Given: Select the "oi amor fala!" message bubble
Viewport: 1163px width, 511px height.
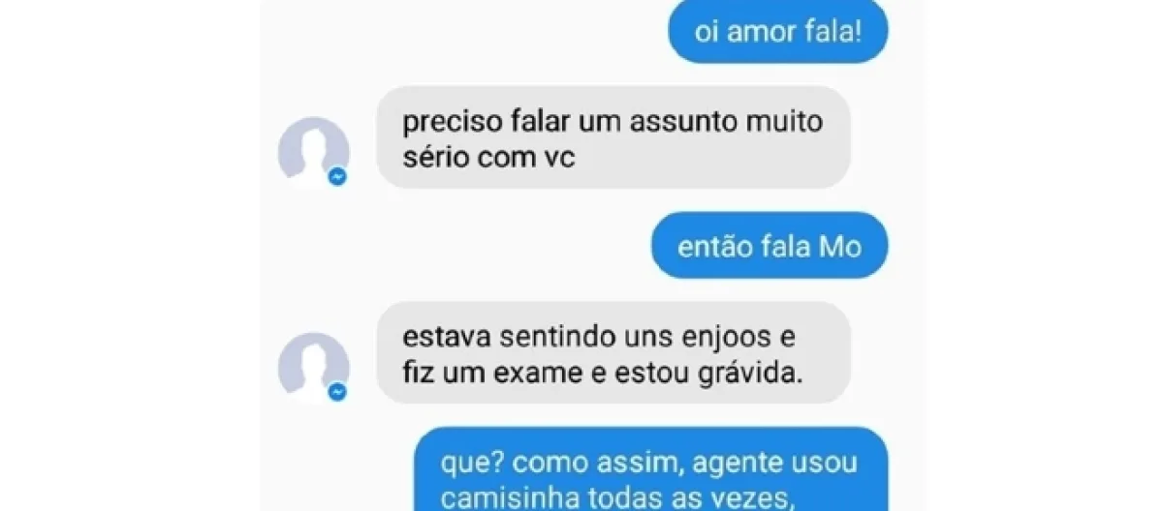Looking at the screenshot, I should pos(778,32).
